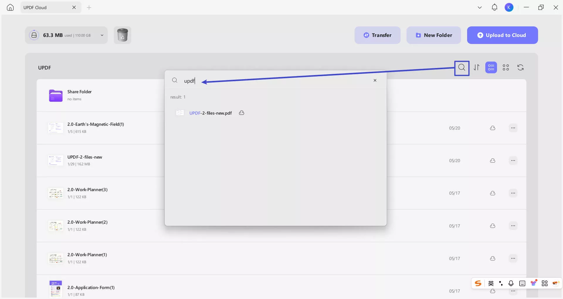Screen dimensions: 563x299
Task: Focus the search field containing updf
Action: pyautogui.click(x=276, y=81)
